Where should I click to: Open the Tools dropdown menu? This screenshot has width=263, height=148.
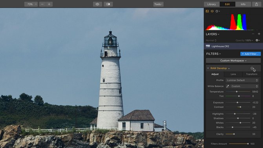click(158, 4)
